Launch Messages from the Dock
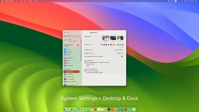Image resolution: width=199 pixels, height=112 pixels. coord(75,109)
